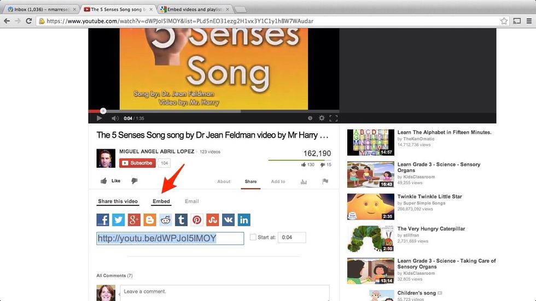
Task: Enable the 'Start at' checkbox
Action: [253, 237]
